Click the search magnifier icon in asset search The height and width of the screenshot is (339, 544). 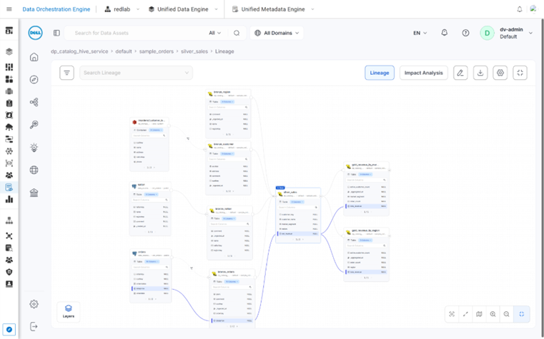click(x=237, y=33)
